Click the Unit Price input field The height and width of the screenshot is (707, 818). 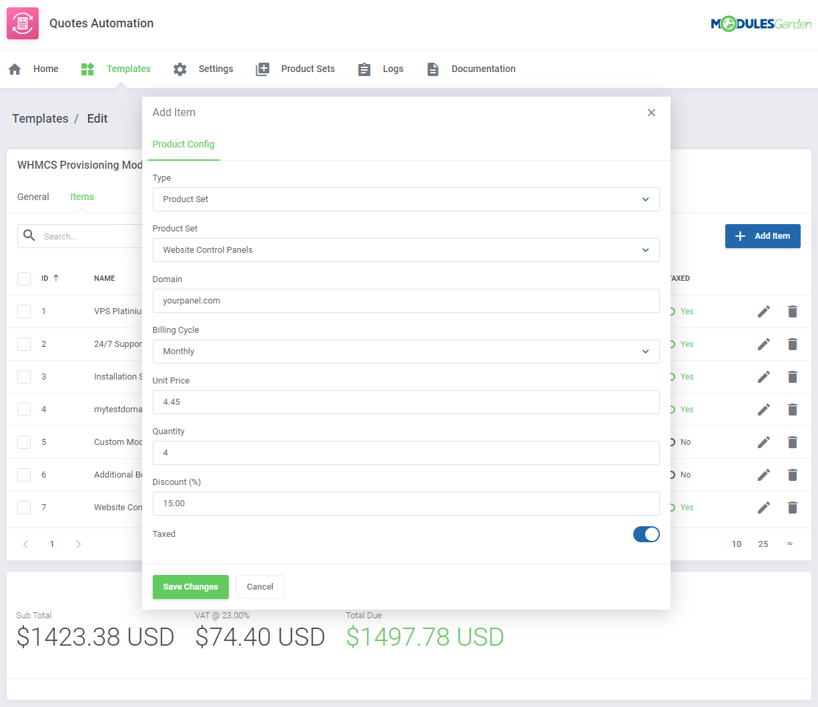pos(406,402)
